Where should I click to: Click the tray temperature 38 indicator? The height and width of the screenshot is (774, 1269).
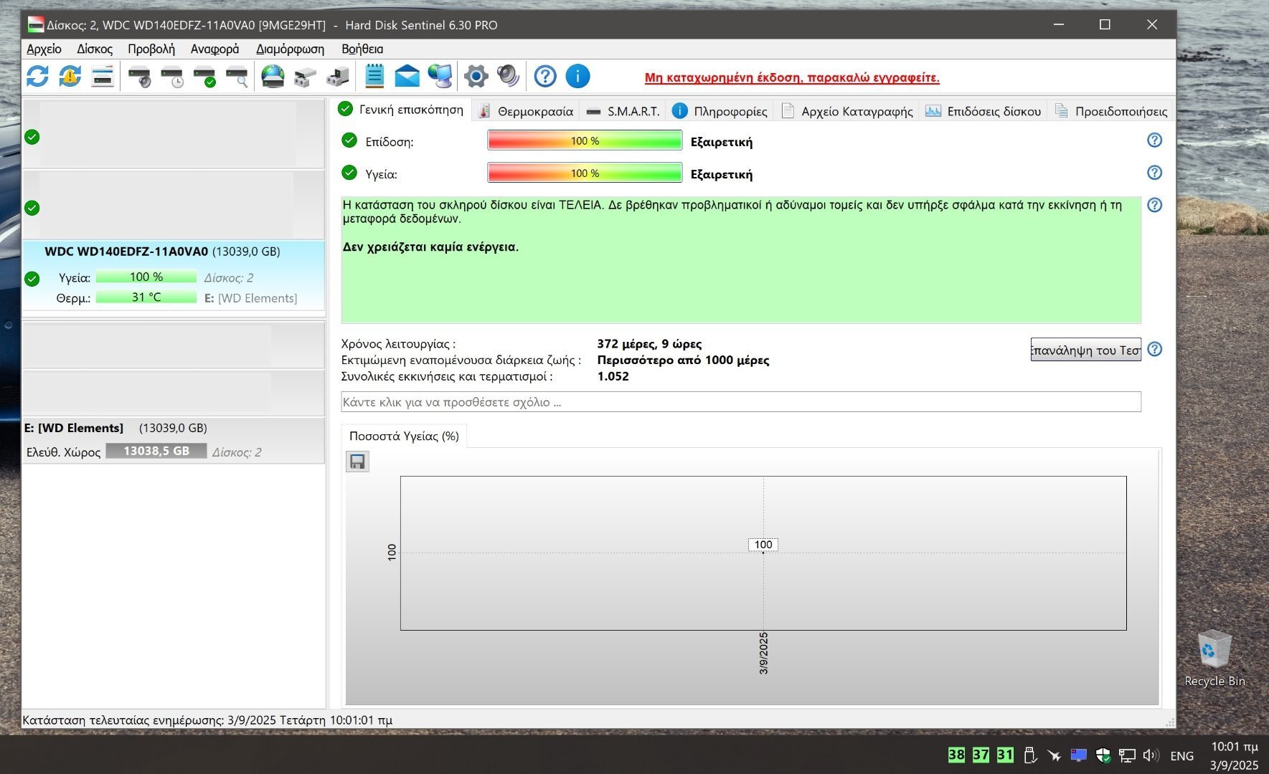coord(956,755)
